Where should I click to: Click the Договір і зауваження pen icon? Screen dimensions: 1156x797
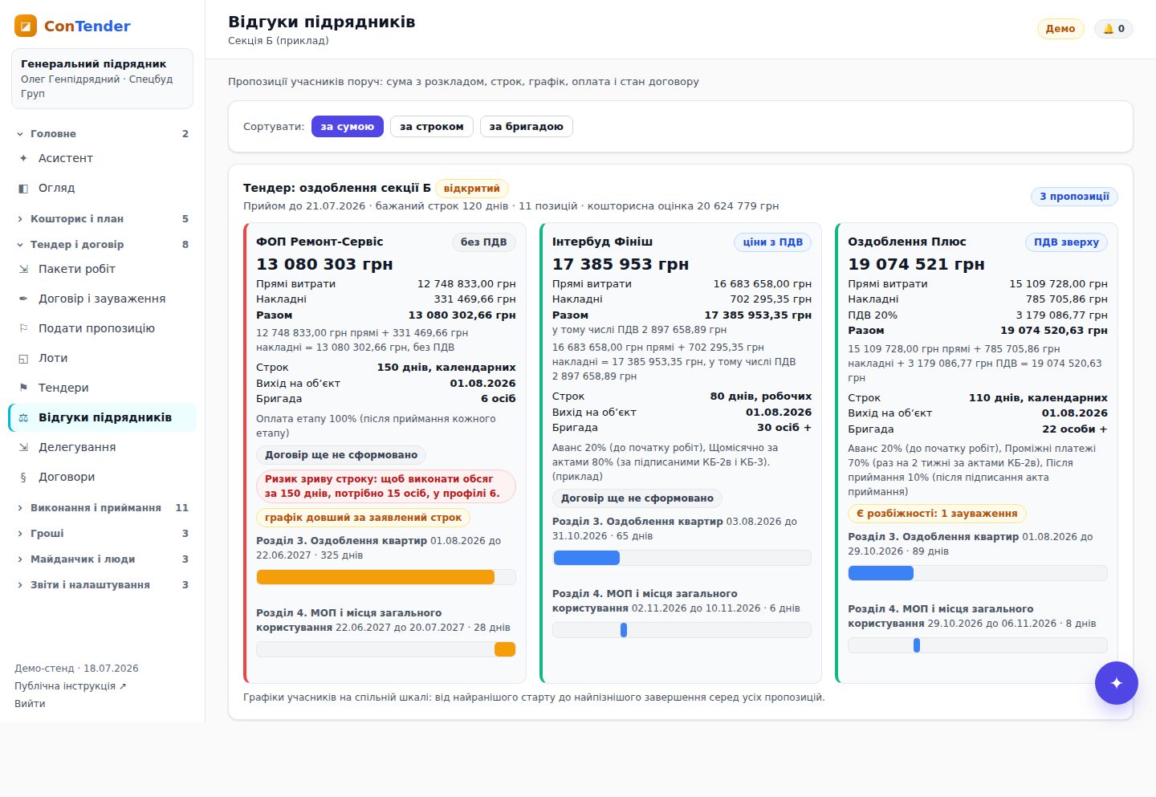(23, 299)
